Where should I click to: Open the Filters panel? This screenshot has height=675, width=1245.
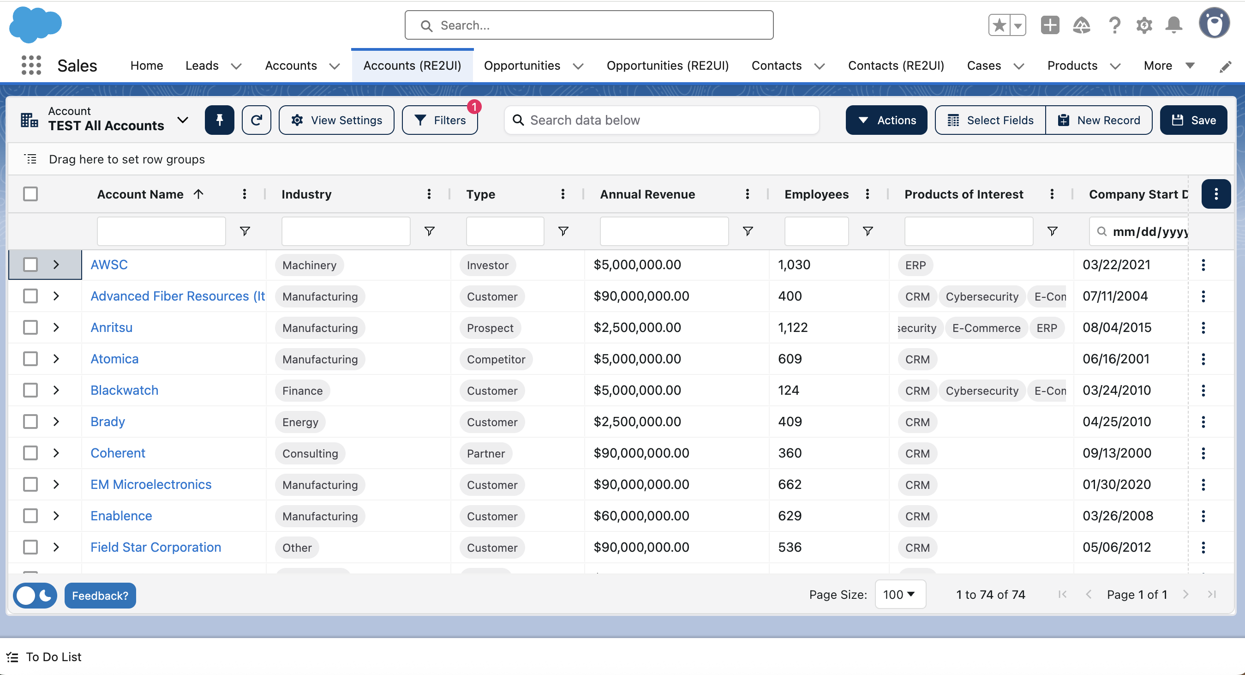tap(440, 120)
